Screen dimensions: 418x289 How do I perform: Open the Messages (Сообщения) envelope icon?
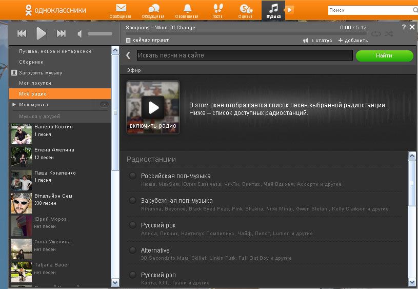pos(121,10)
